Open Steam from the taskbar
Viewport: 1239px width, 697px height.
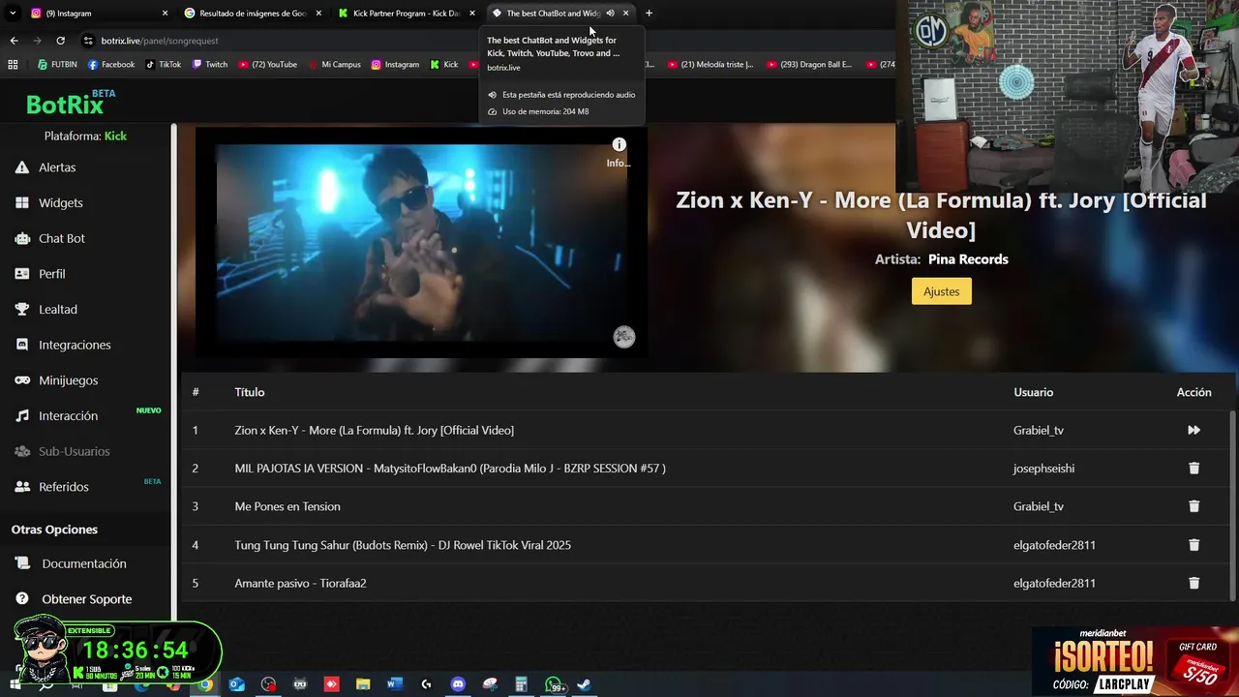[x=584, y=684]
